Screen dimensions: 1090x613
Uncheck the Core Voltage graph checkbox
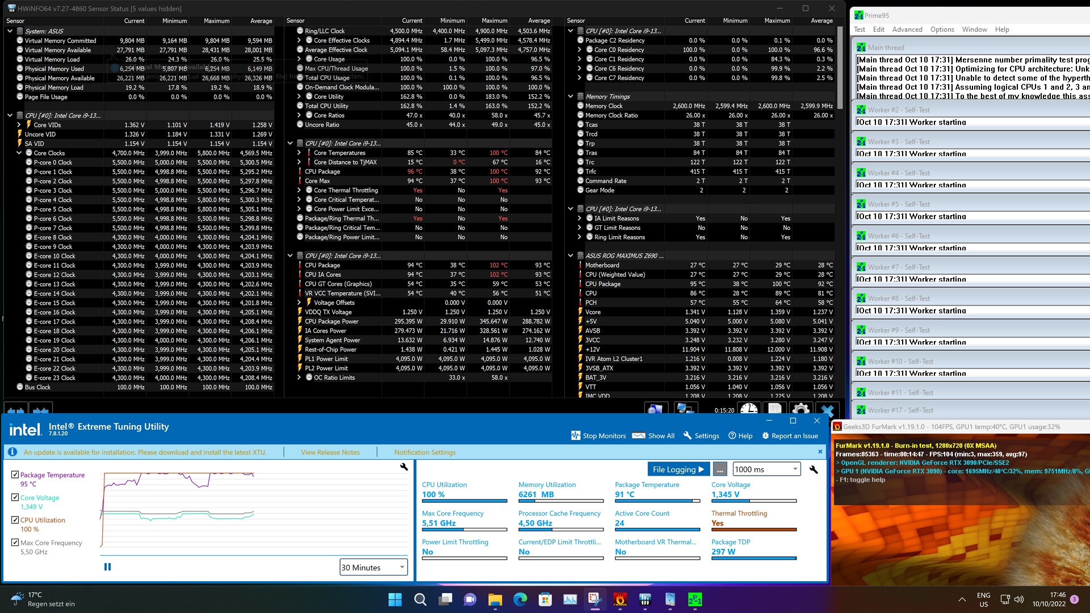tap(15, 497)
